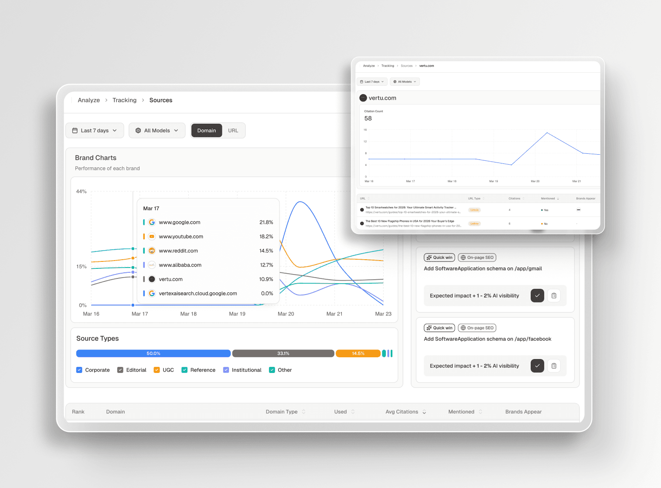Click the vertu.com brand icon in the header
Image resolution: width=661 pixels, height=488 pixels.
[363, 98]
